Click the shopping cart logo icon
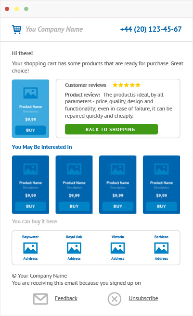Viewport: 193px width, 316px height. click(16, 29)
